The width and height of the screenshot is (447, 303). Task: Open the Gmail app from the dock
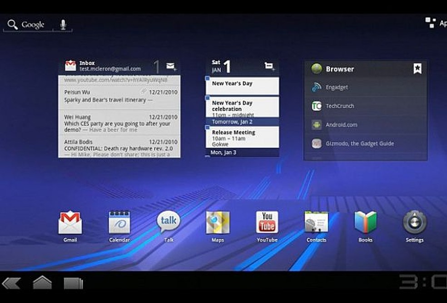(70, 222)
